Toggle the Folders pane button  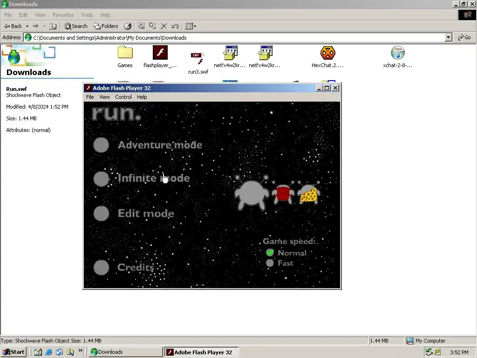point(106,26)
